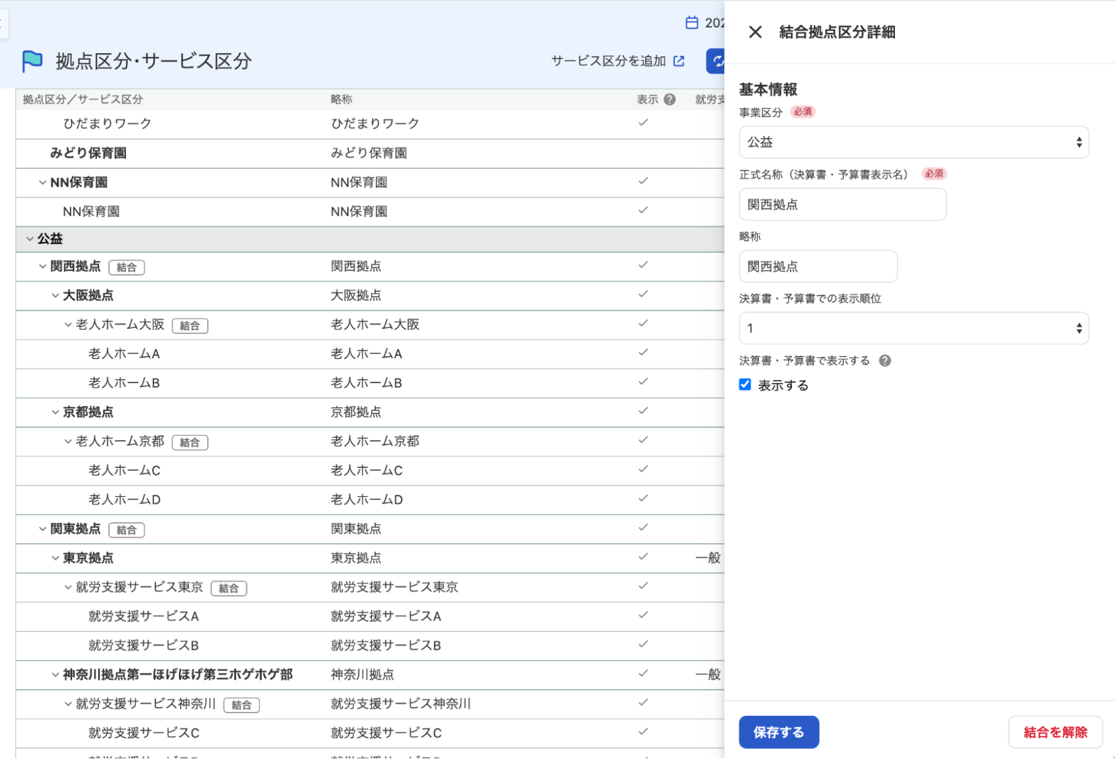Click the blue refresh icon button
Image resolution: width=1115 pixels, height=759 pixels.
[716, 61]
